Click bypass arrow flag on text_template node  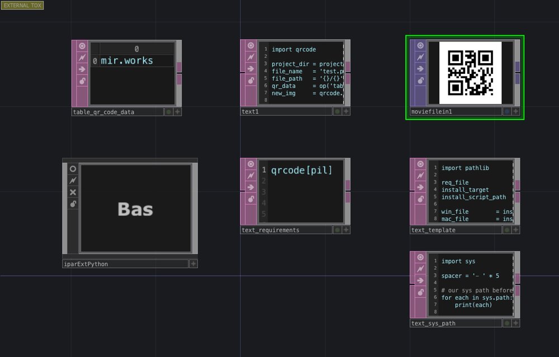420,188
